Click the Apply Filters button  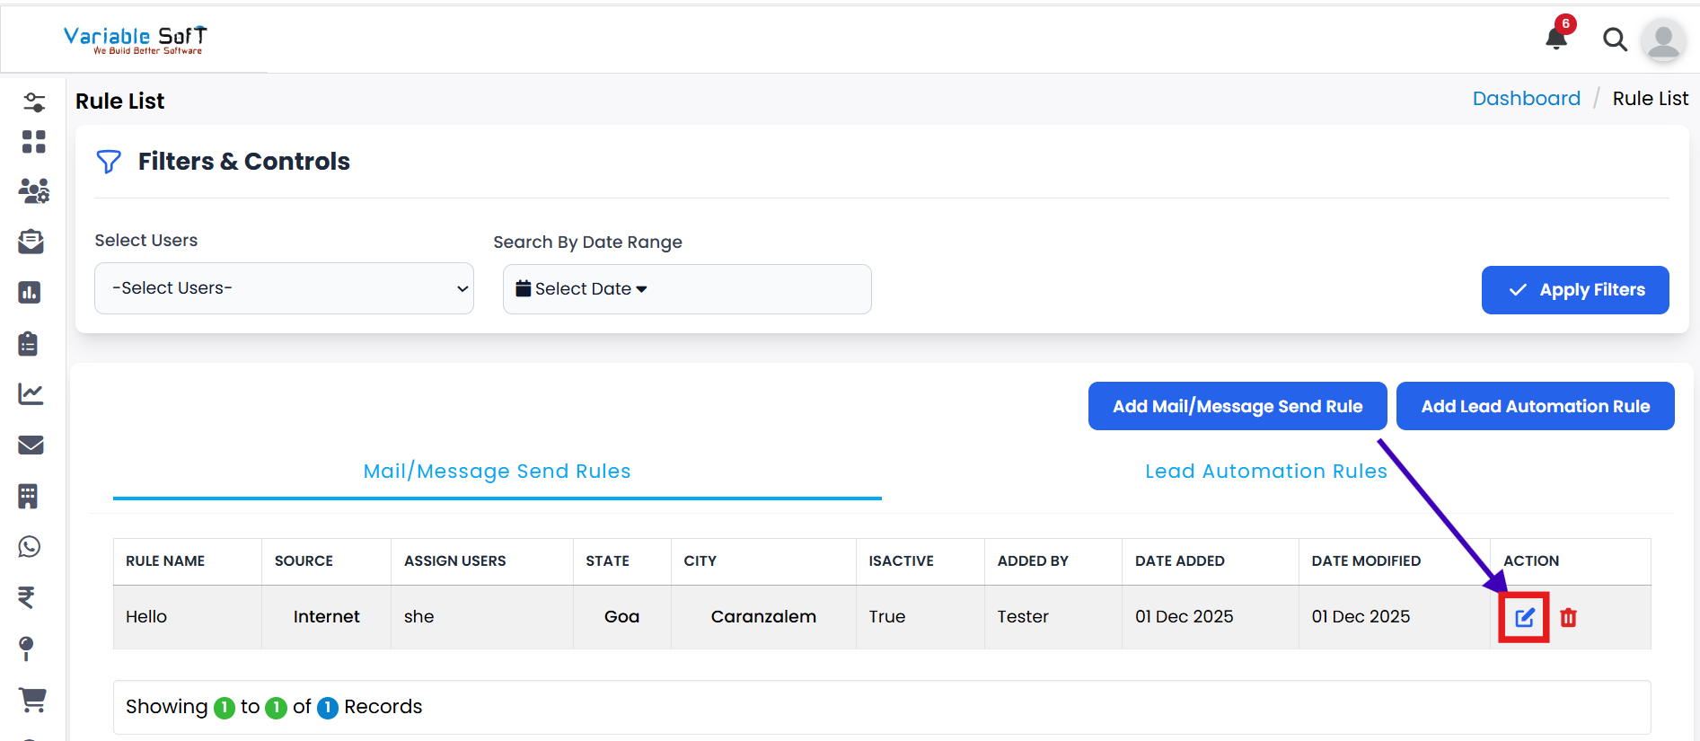tap(1574, 290)
